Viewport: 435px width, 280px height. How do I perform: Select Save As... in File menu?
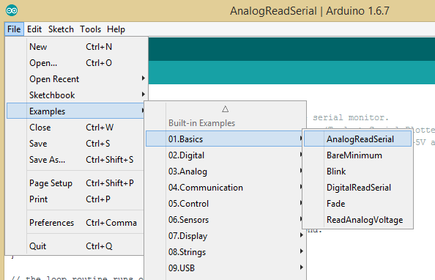(x=76, y=160)
